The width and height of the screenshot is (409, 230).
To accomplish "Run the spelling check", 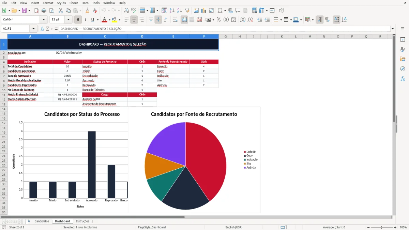I will point(133,11).
